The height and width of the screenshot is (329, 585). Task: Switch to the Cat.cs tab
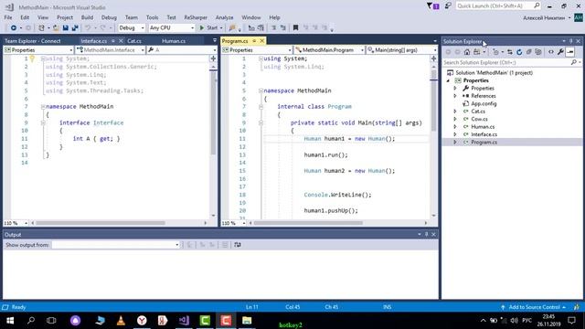(134, 41)
